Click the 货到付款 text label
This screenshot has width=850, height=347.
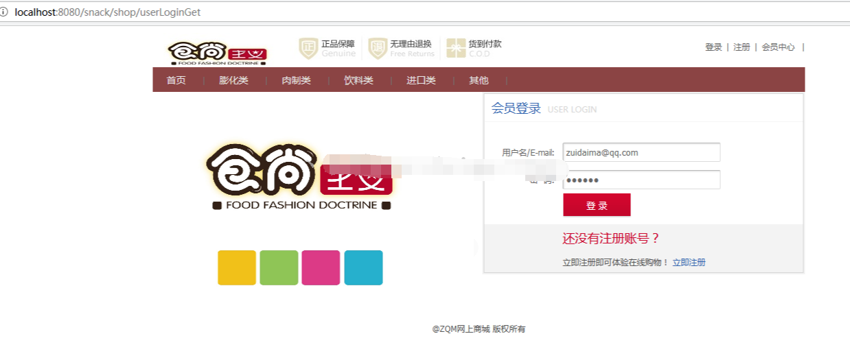[485, 44]
